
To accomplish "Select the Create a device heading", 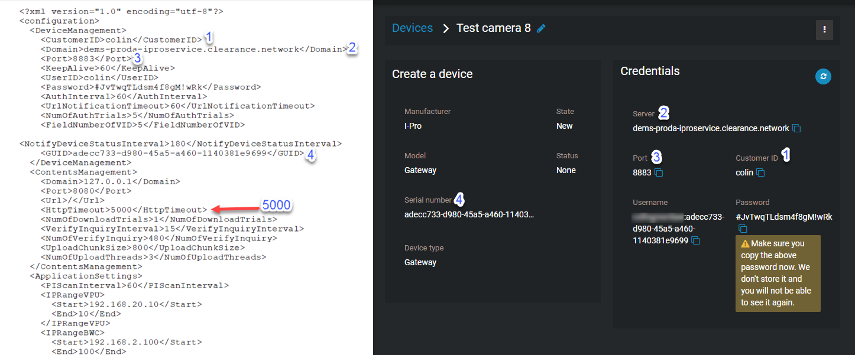I will 432,74.
